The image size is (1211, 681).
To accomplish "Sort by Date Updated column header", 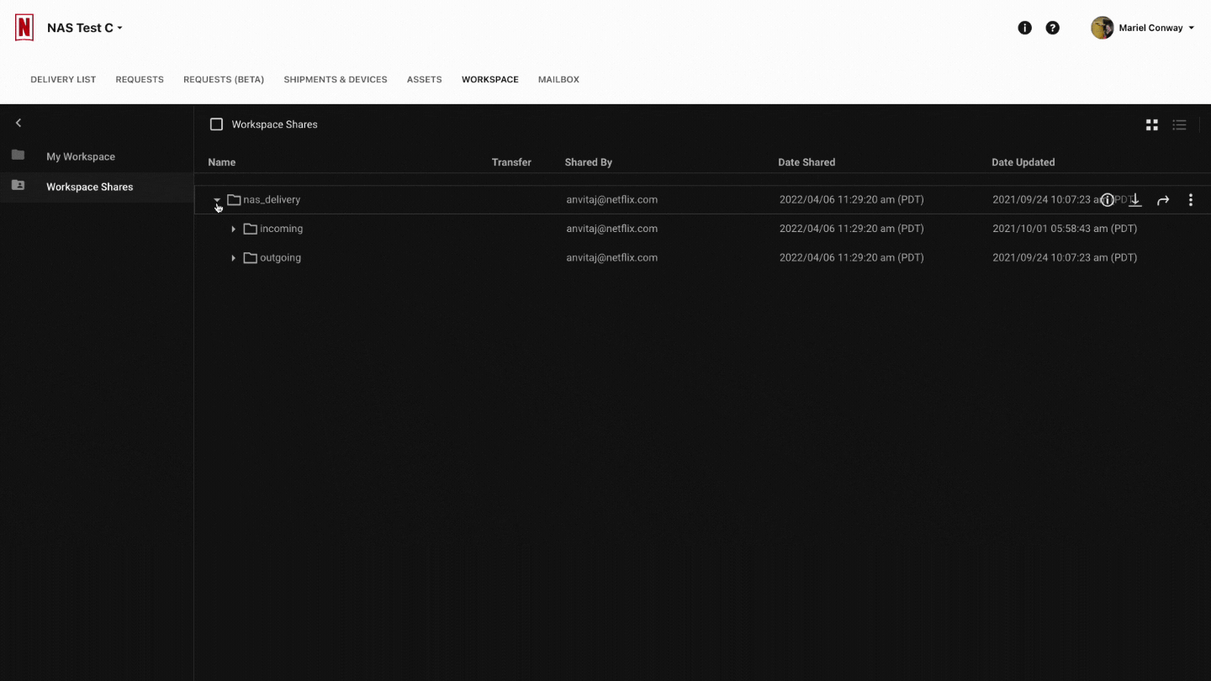I will tap(1023, 162).
